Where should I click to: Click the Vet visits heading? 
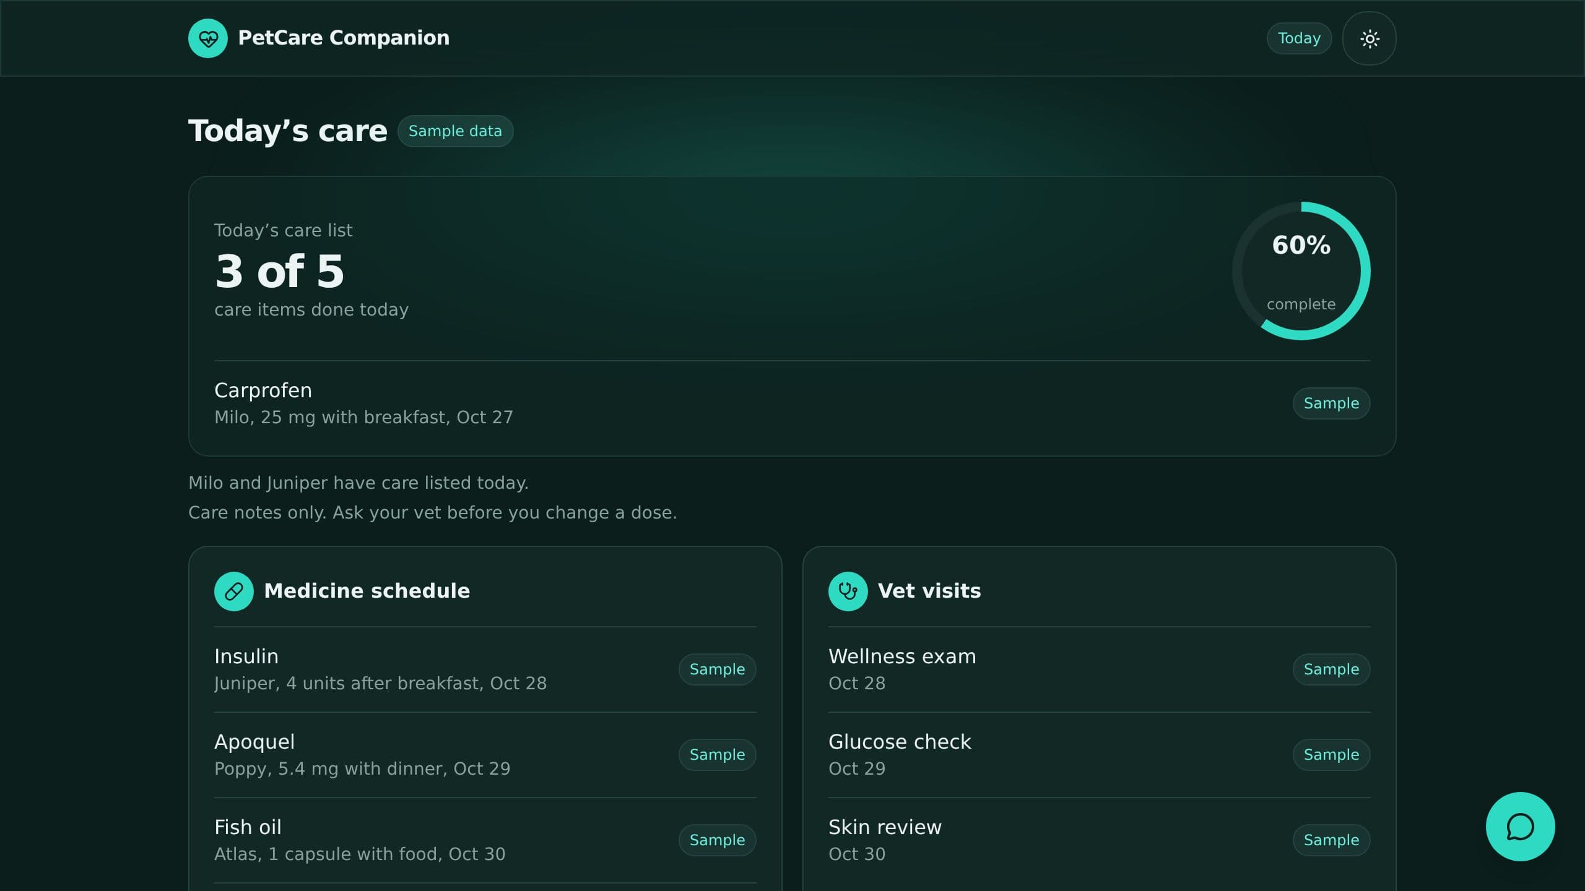[929, 592]
